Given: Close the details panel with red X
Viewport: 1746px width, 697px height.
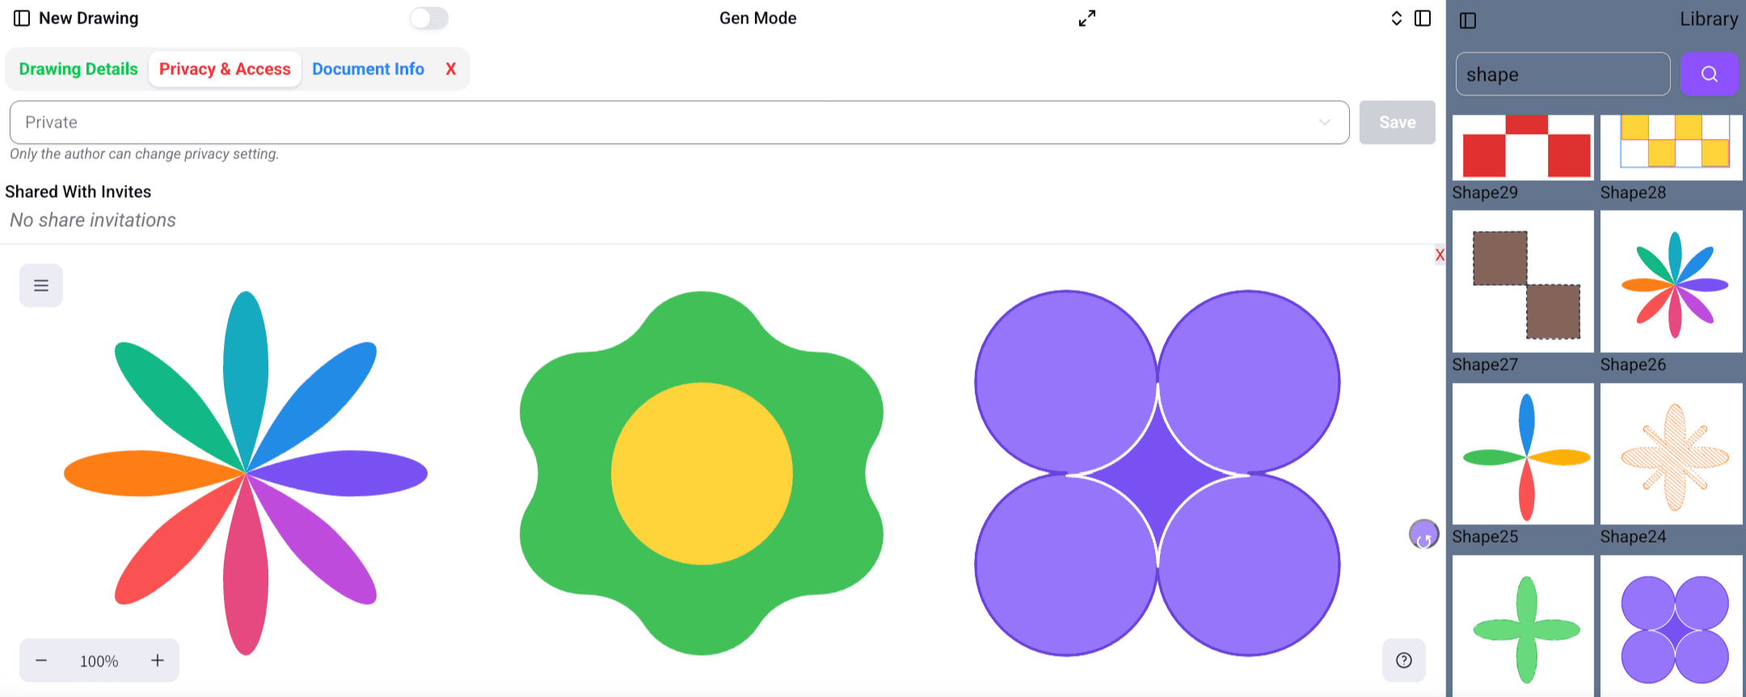Looking at the screenshot, I should click(x=451, y=69).
